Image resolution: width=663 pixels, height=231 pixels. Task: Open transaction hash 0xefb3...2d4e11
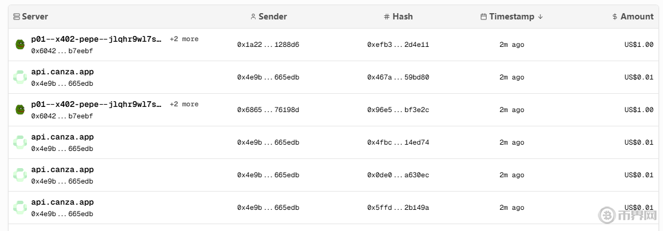(x=398, y=45)
